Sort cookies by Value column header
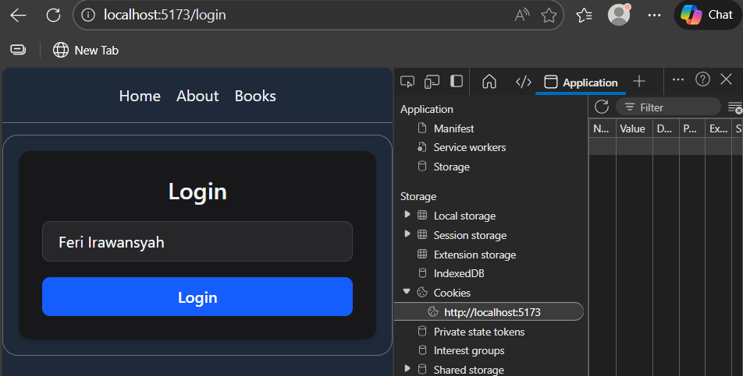The image size is (743, 376). click(x=635, y=128)
